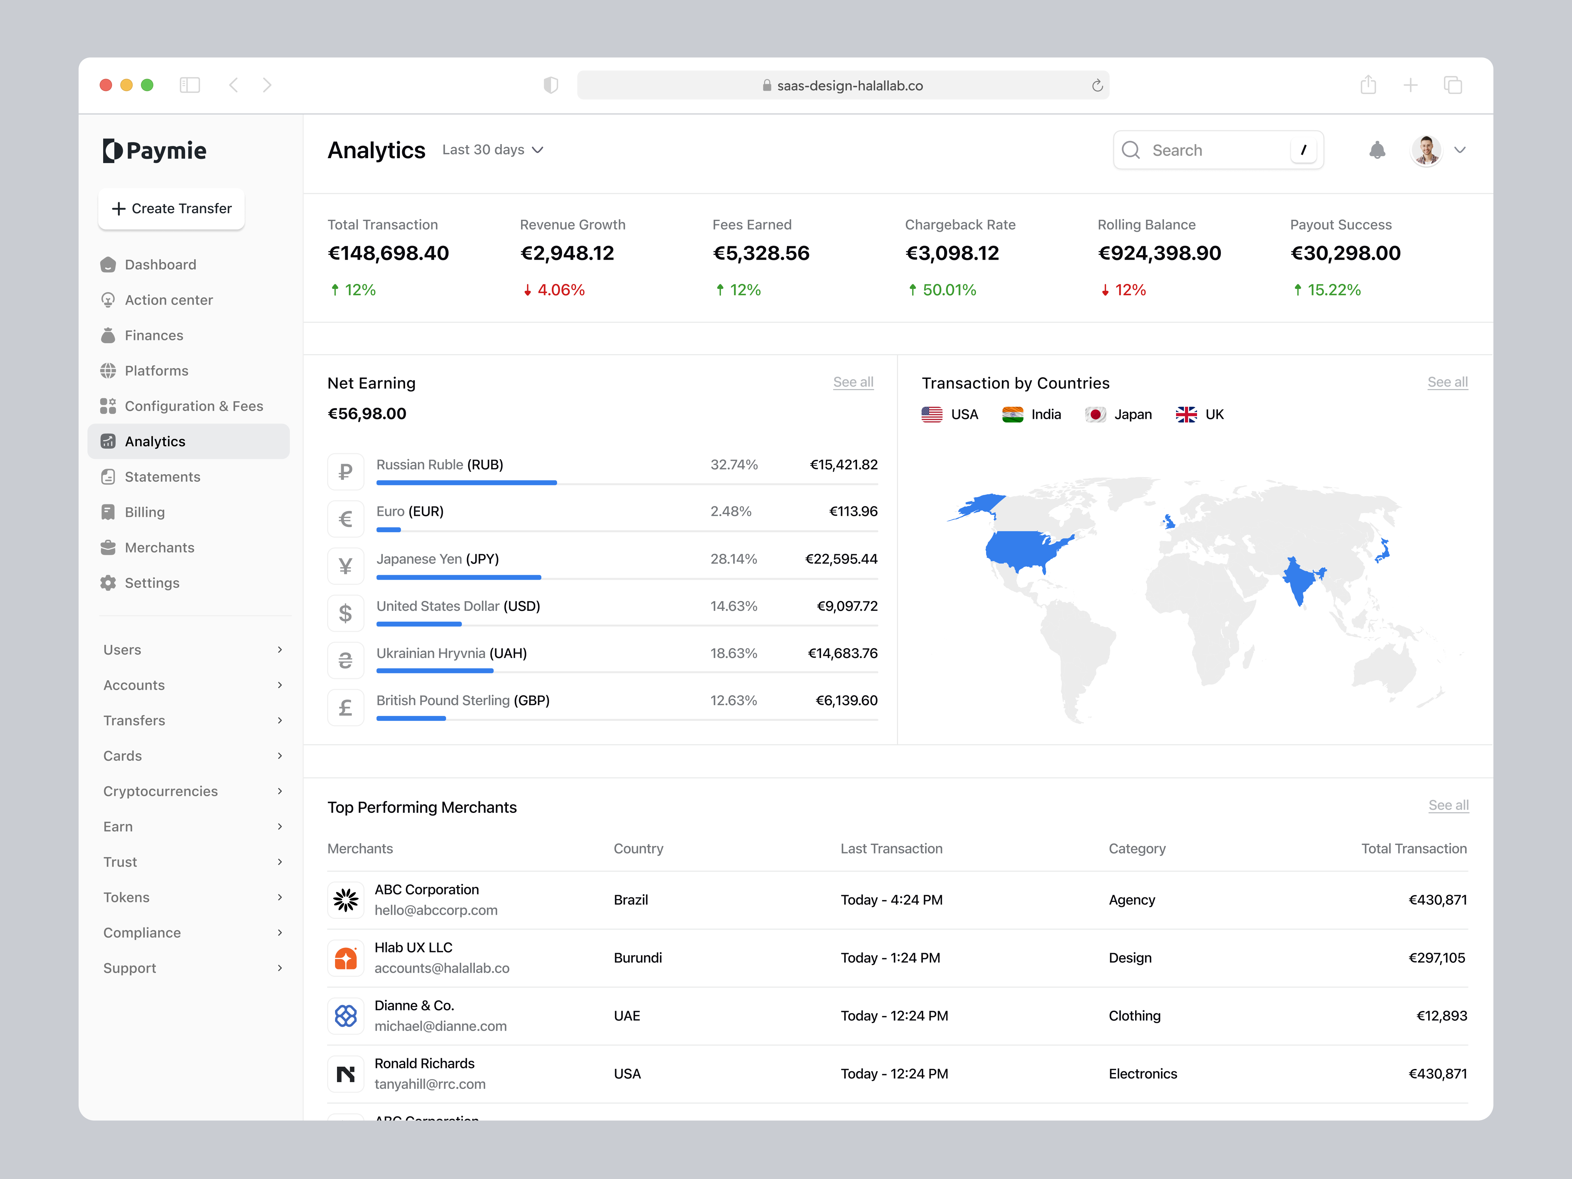Toggle Japan flag in country legend
The width and height of the screenshot is (1572, 1179).
click(x=1095, y=414)
